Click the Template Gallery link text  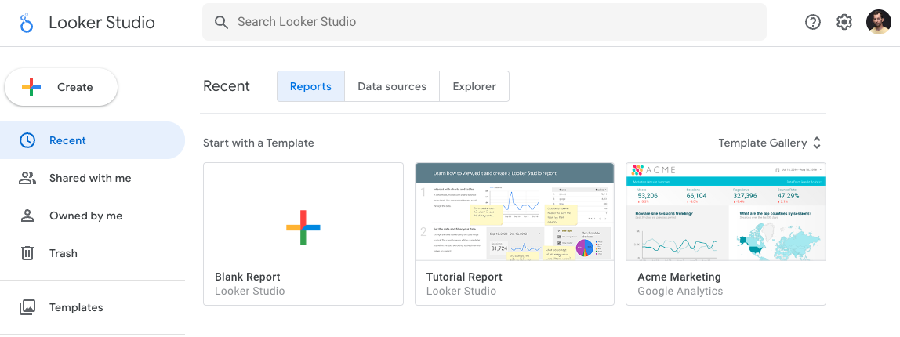click(762, 143)
